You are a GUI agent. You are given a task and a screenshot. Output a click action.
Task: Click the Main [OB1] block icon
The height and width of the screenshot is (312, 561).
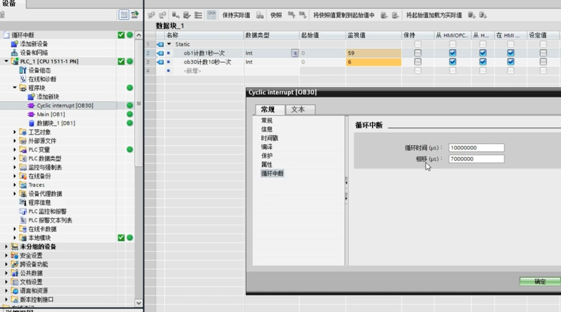(31, 114)
